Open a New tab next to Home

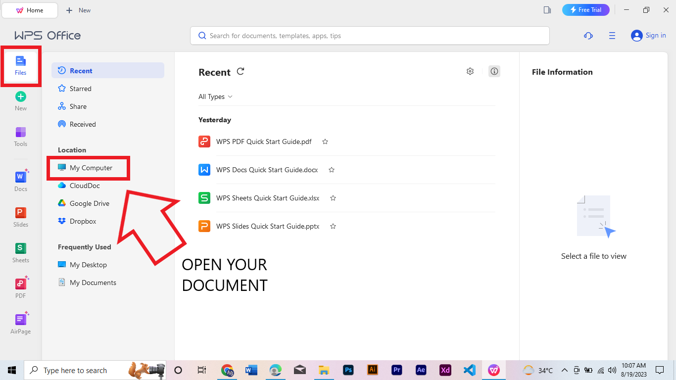[x=79, y=10]
